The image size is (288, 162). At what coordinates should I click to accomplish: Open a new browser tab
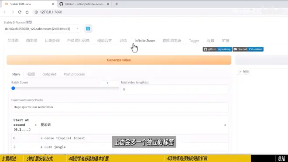(x=117, y=4)
